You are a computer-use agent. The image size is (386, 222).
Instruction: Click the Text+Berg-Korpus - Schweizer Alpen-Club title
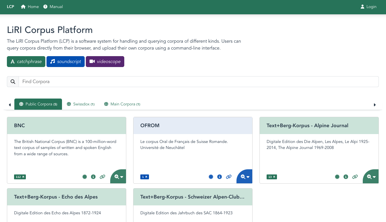coord(192,197)
